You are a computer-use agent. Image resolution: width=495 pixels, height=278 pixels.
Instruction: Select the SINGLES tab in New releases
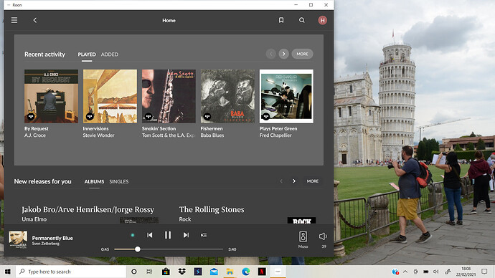click(118, 181)
